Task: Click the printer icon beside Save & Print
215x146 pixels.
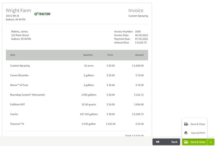Action: pyautogui.click(x=186, y=133)
